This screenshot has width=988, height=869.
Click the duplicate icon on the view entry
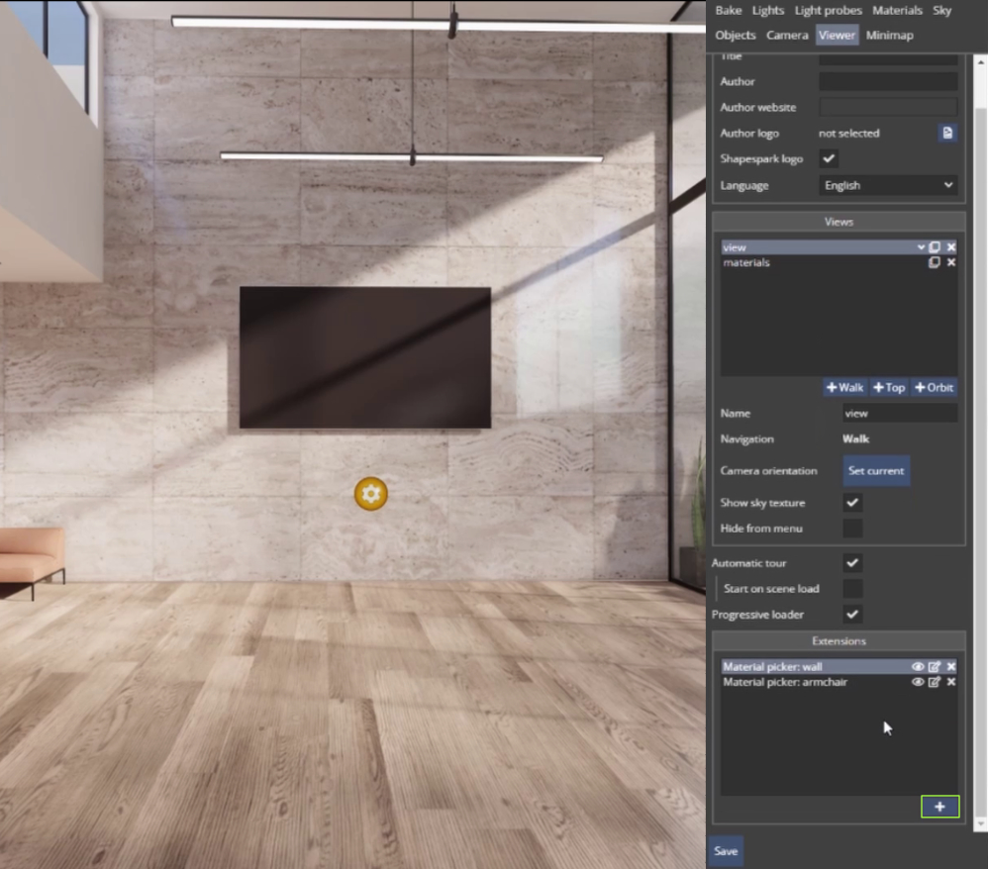coord(937,246)
